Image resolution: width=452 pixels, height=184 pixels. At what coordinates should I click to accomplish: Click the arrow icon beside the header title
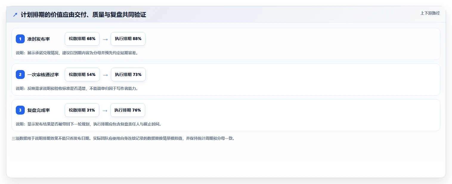point(15,15)
